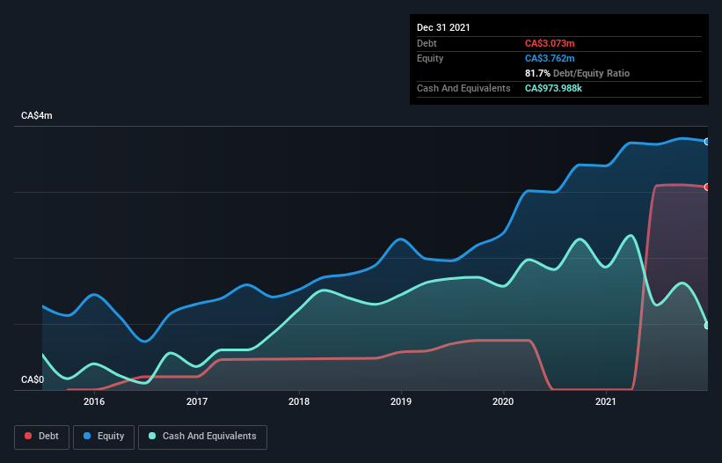Viewport: 722px width, 463px height.
Task: Click the 2021 x-axis label
Action: (x=606, y=401)
